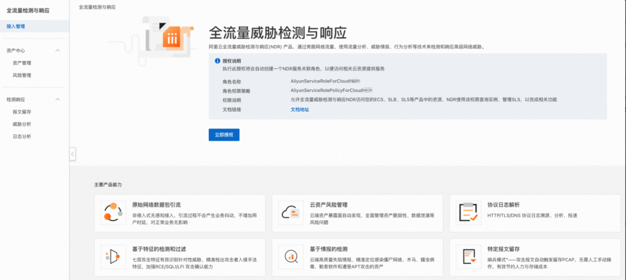Click the 协议日志解析 card title
Image resolution: width=626 pixels, height=280 pixels.
[503, 205]
